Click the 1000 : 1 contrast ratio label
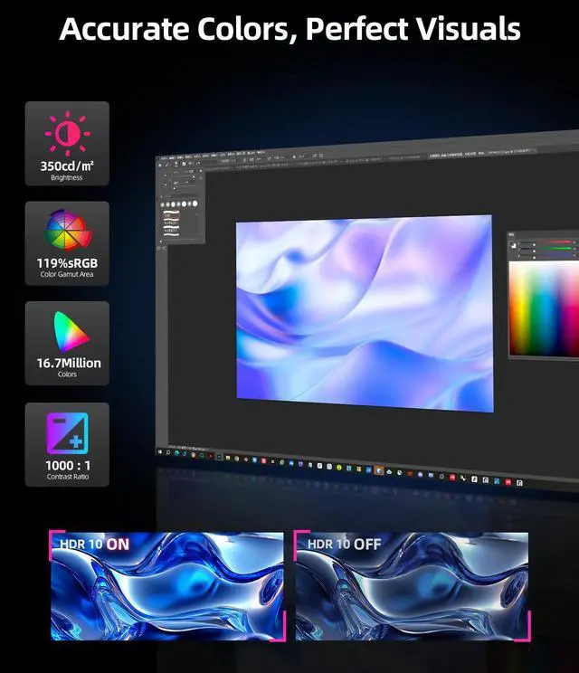This screenshot has width=579, height=673. 67,464
